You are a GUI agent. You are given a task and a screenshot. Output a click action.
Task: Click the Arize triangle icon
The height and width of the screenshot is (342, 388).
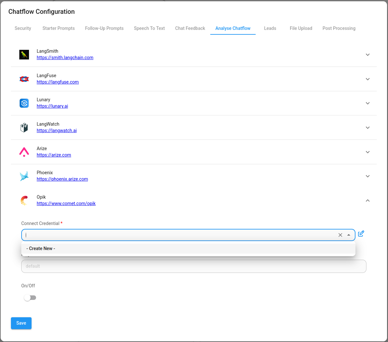pyautogui.click(x=24, y=152)
